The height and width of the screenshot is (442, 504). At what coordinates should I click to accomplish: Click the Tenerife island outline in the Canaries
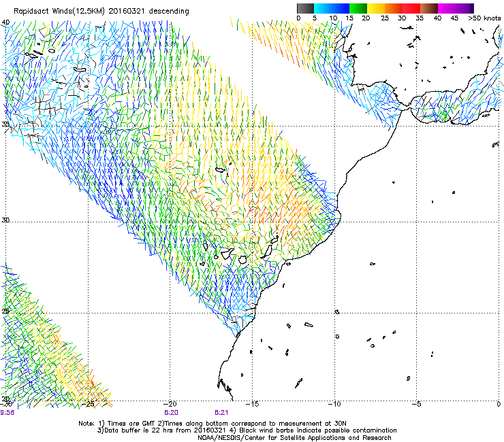point(227,253)
